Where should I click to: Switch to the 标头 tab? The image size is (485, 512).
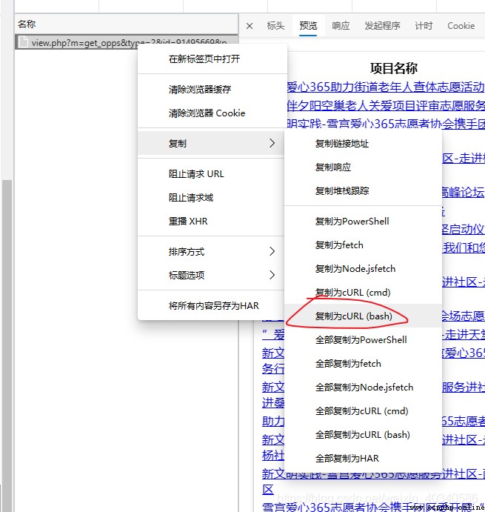click(275, 26)
